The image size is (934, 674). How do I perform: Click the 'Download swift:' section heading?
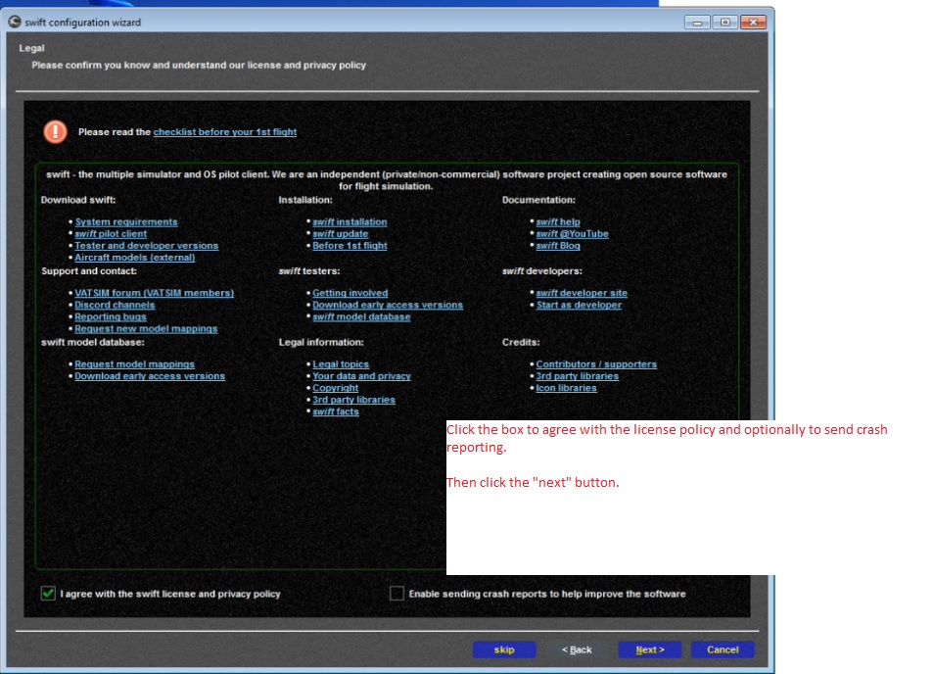(x=78, y=200)
